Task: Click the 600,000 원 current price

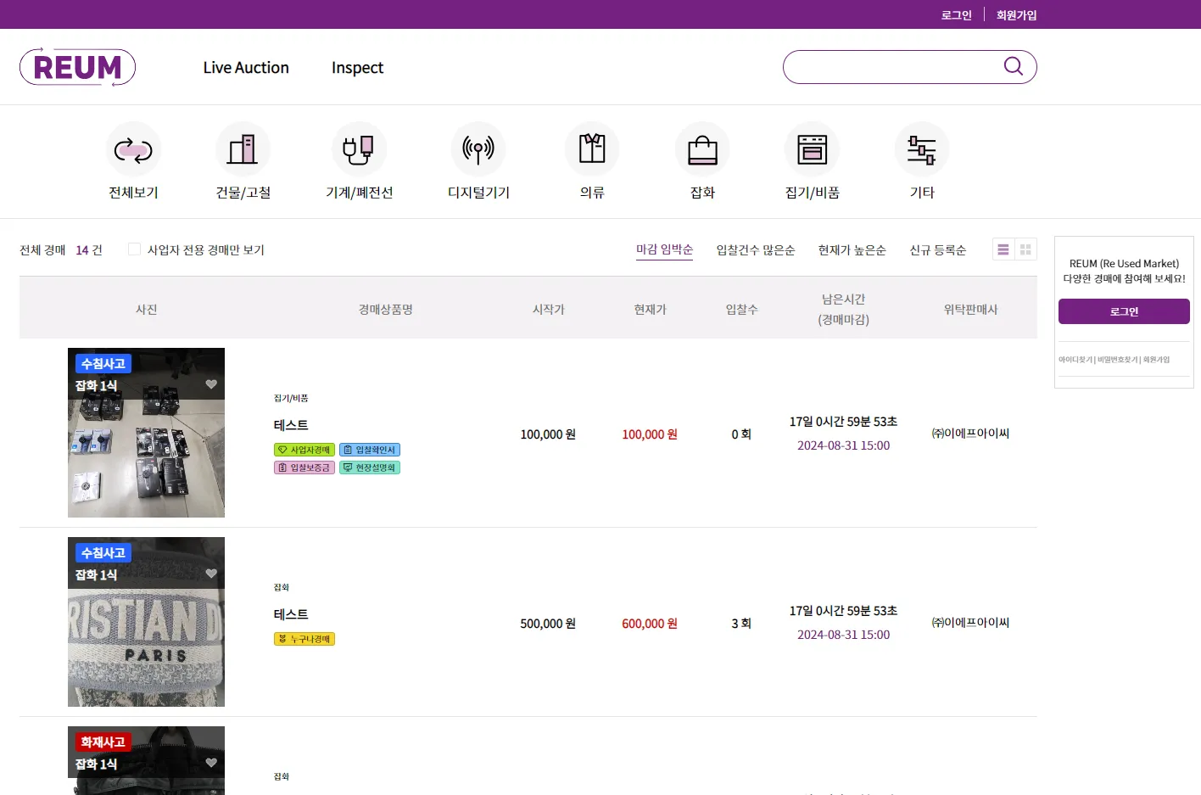Action: [x=650, y=624]
